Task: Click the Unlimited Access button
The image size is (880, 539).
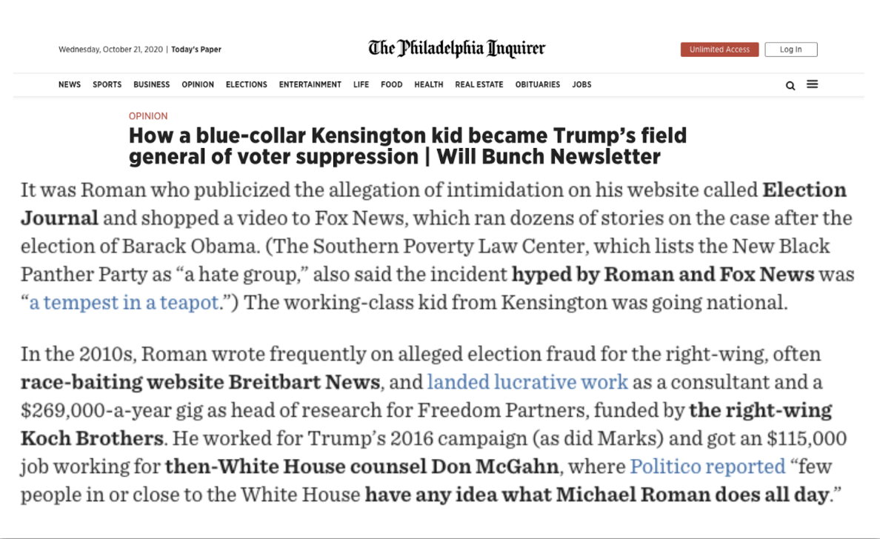Action: (719, 50)
